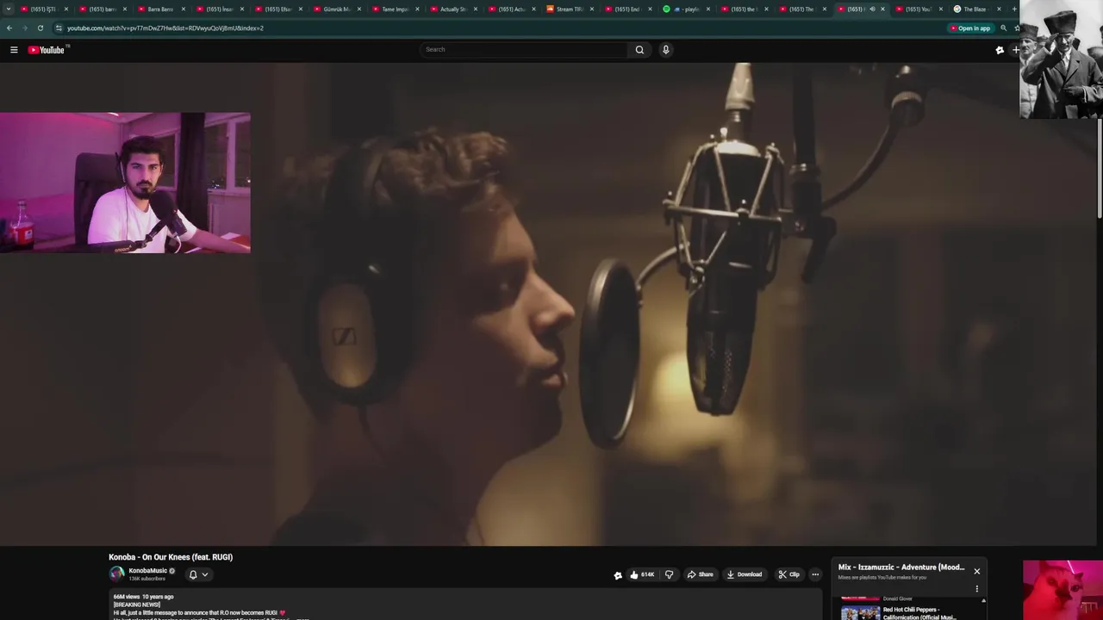The height and width of the screenshot is (620, 1103).
Task: Close the Barra Barra tab
Action: [x=183, y=9]
